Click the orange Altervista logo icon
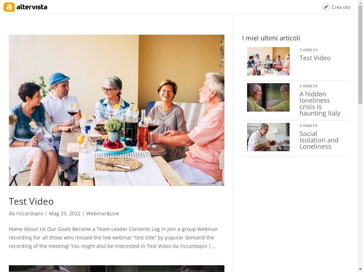363x272 pixels. (9, 7)
